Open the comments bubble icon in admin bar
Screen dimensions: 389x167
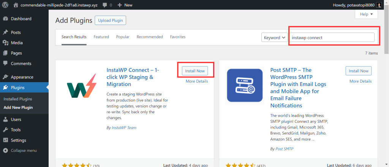[x=105, y=5]
